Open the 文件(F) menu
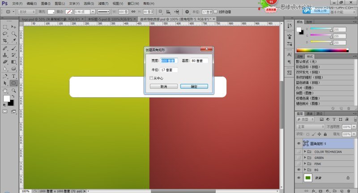The width and height of the screenshot is (358, 193). pyautogui.click(x=17, y=4)
